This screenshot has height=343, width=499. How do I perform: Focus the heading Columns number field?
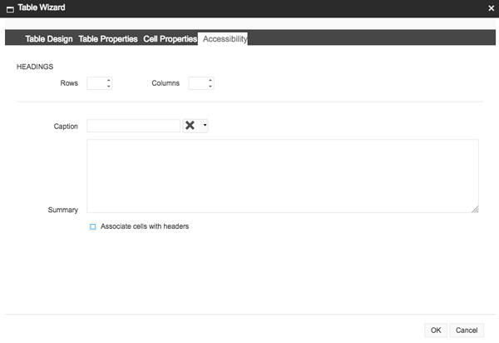pos(197,83)
